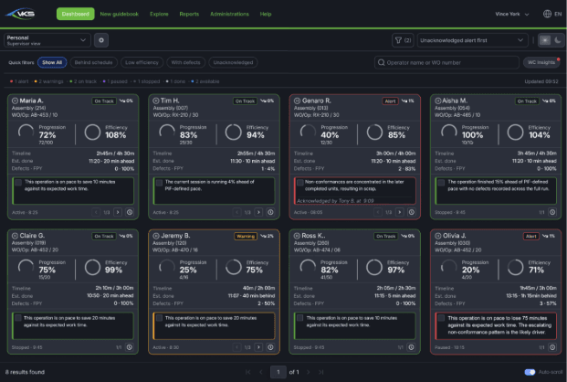
Task: Open the clock history icon on Olivia J. card
Action: [x=552, y=347]
